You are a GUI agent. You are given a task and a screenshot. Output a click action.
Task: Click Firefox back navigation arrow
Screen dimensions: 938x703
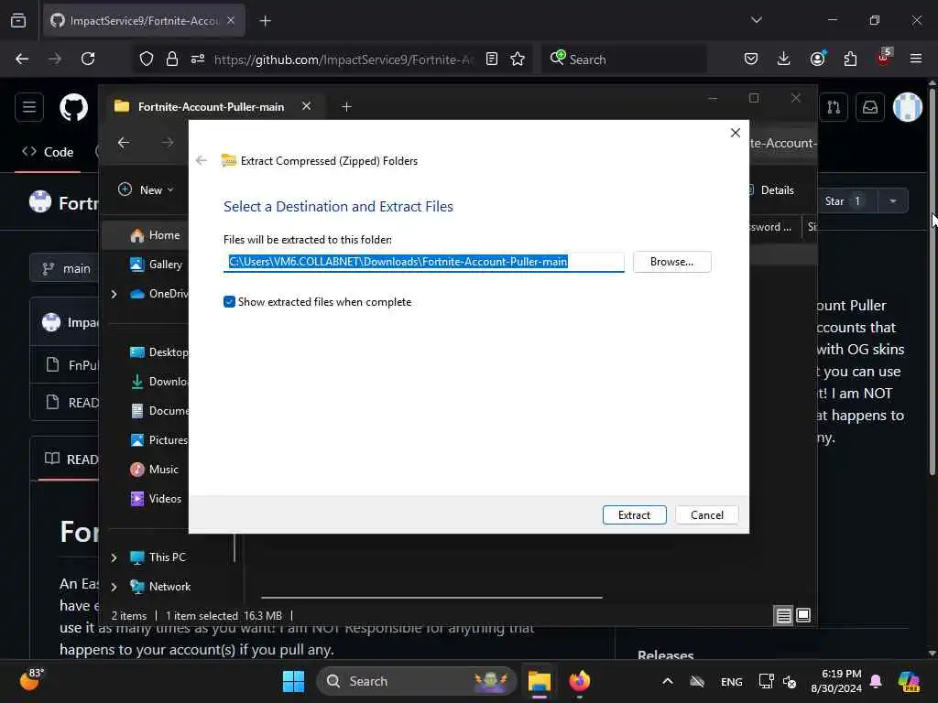(22, 59)
